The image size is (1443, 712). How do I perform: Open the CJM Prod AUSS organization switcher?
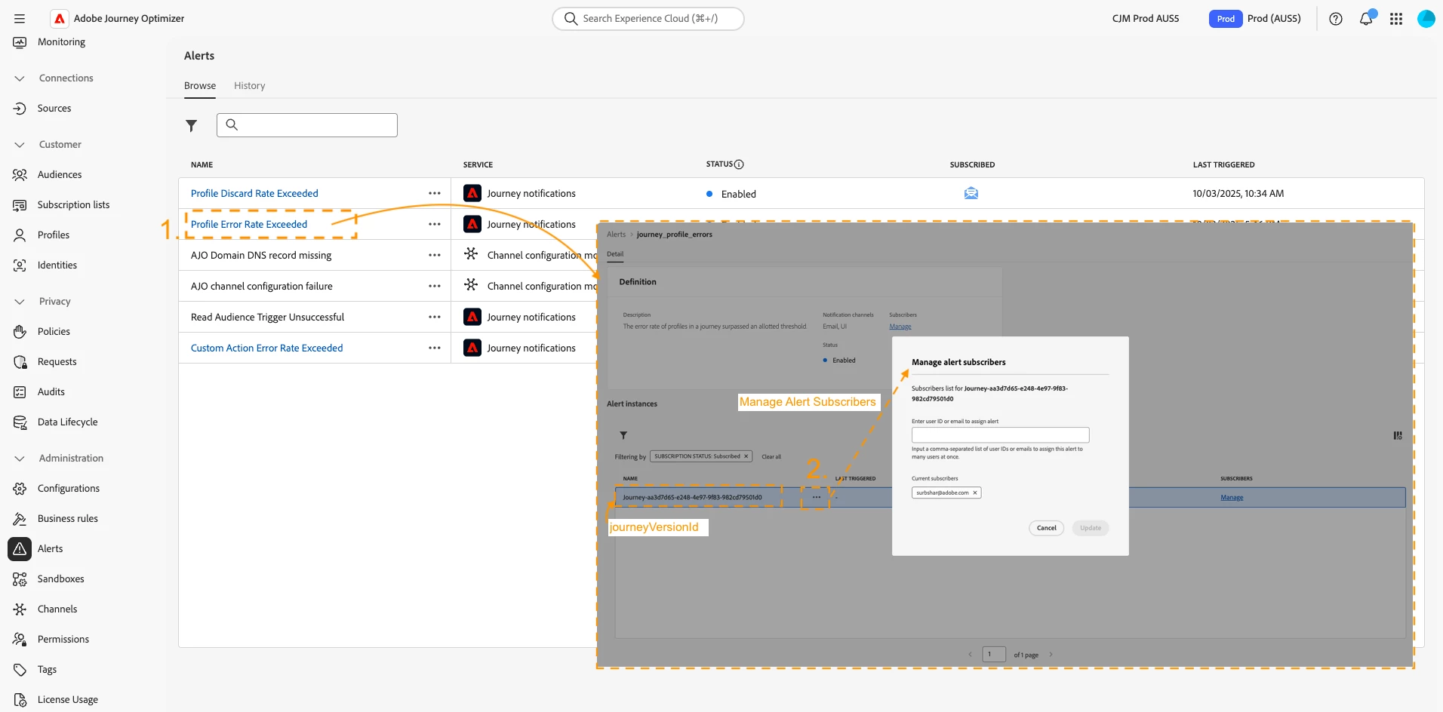(x=1146, y=19)
